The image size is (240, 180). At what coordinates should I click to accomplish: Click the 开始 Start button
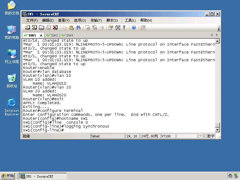point(8,176)
